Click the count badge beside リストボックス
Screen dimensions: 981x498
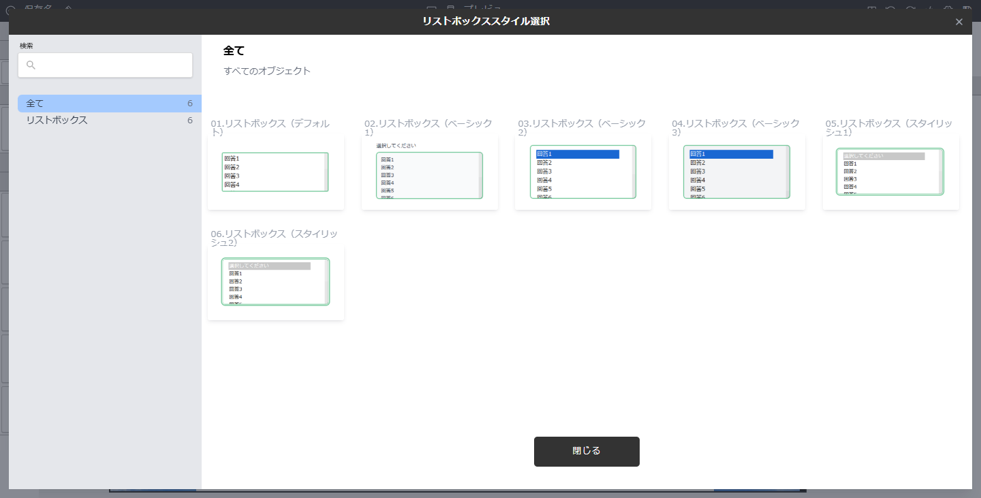point(190,121)
